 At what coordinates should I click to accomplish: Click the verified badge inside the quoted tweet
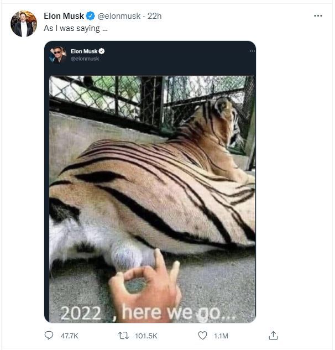click(102, 51)
